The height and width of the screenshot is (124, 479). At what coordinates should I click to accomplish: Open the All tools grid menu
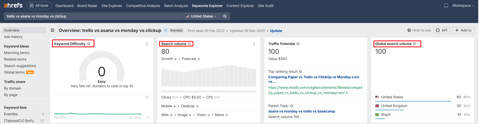(x=39, y=5)
